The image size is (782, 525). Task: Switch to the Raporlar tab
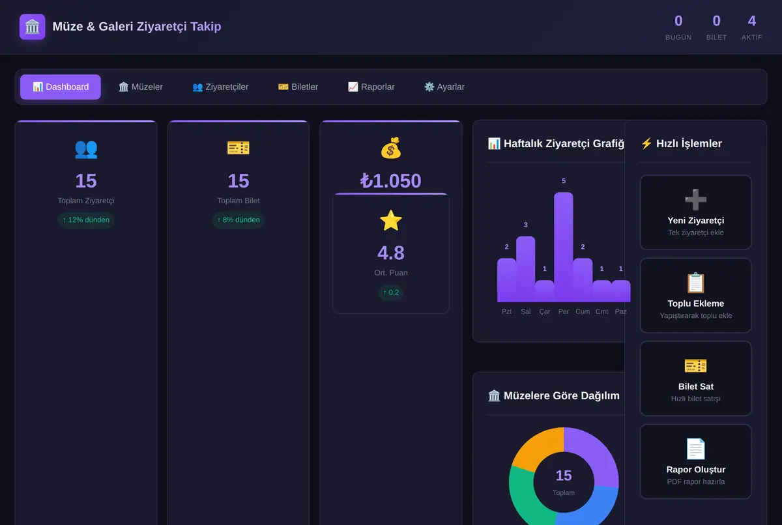pos(371,87)
